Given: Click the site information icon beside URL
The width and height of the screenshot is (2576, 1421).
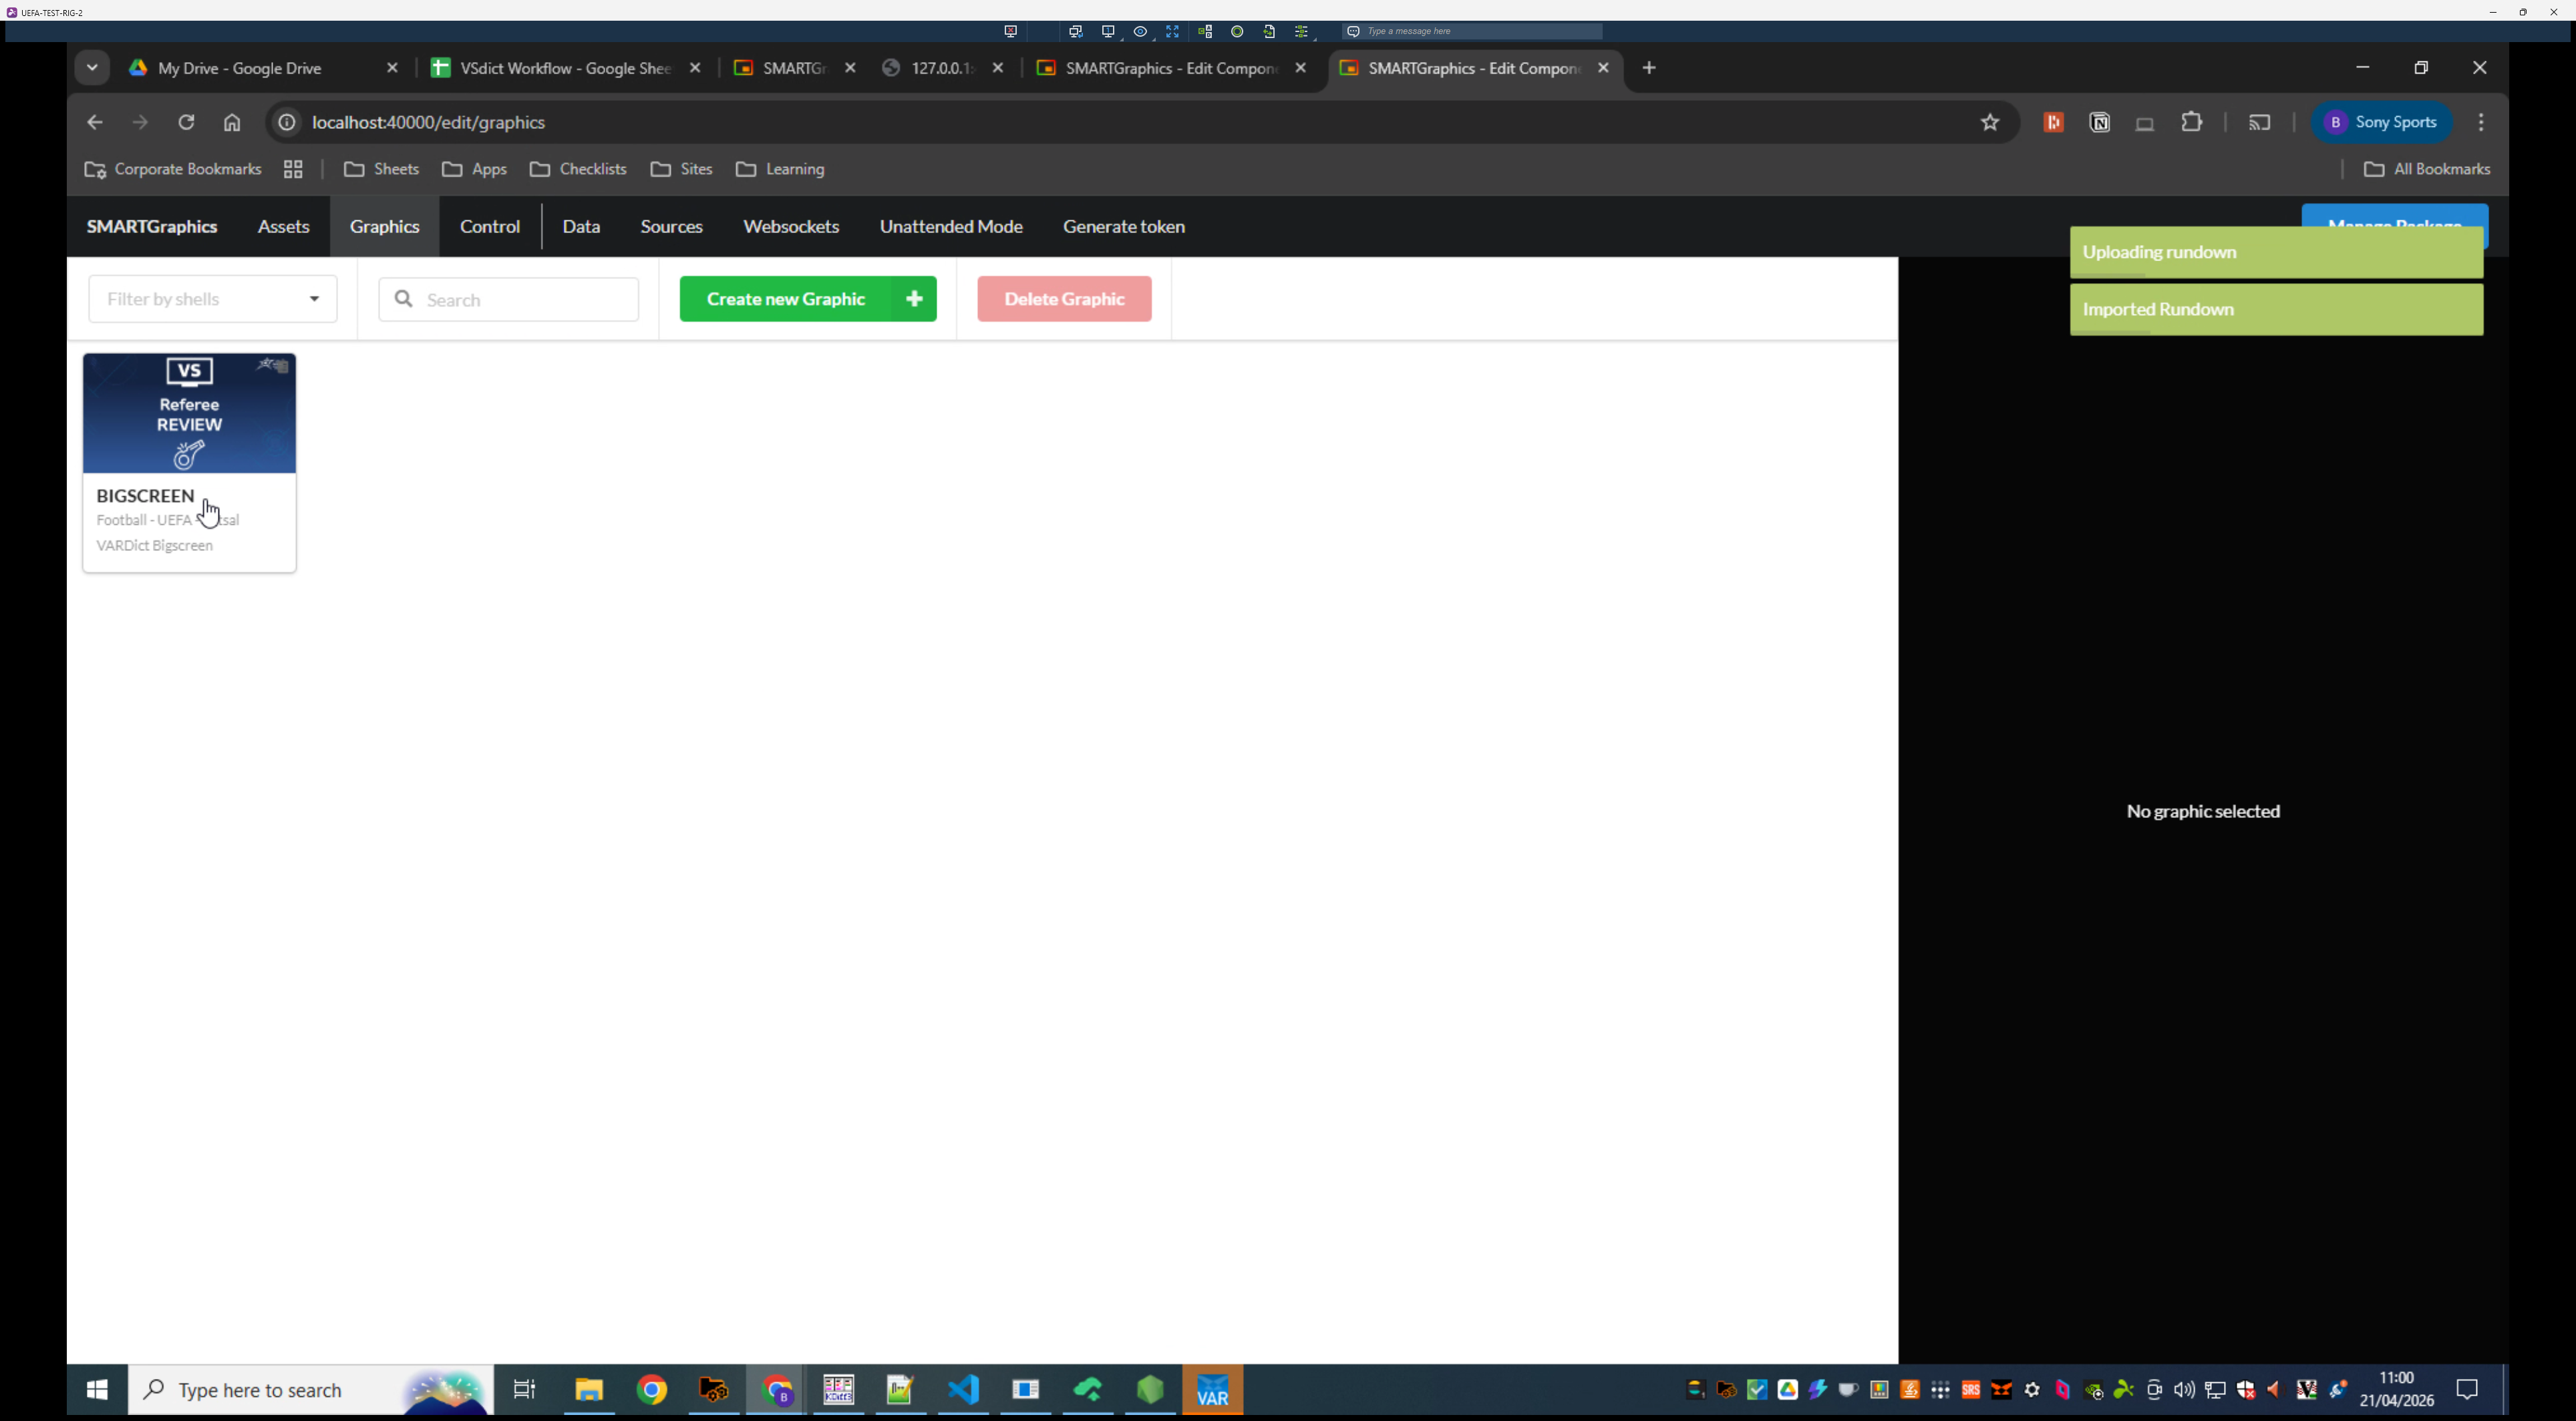Looking at the screenshot, I should click(x=287, y=122).
